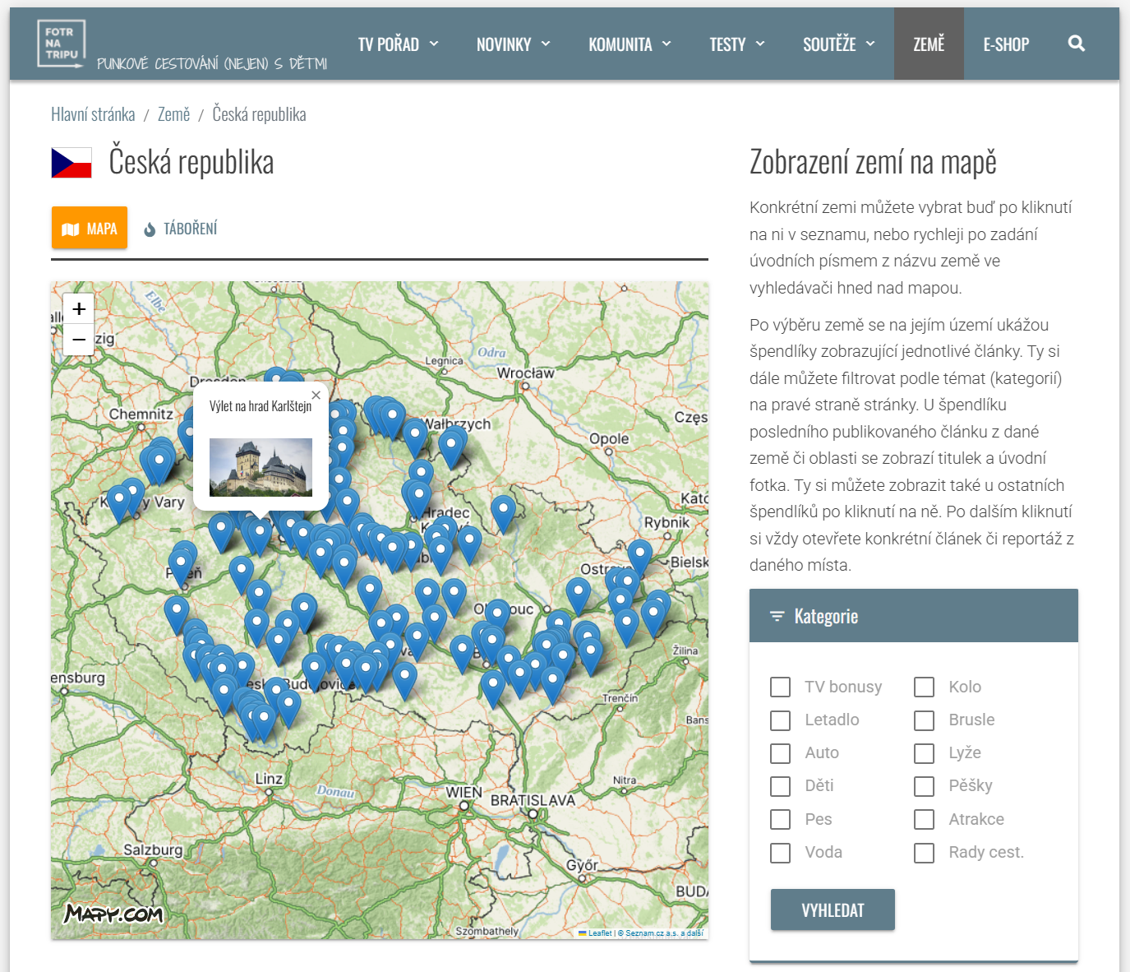This screenshot has height=972, width=1130.
Task: Open the E-shop menu item
Action: [1006, 44]
